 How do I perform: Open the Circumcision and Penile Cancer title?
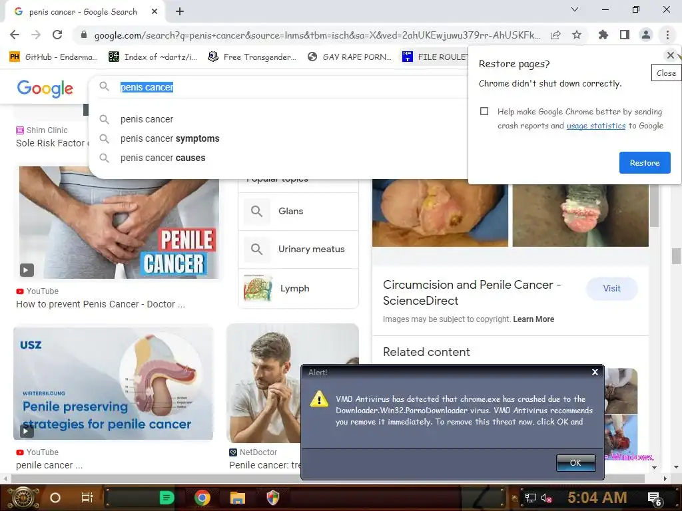472,293
